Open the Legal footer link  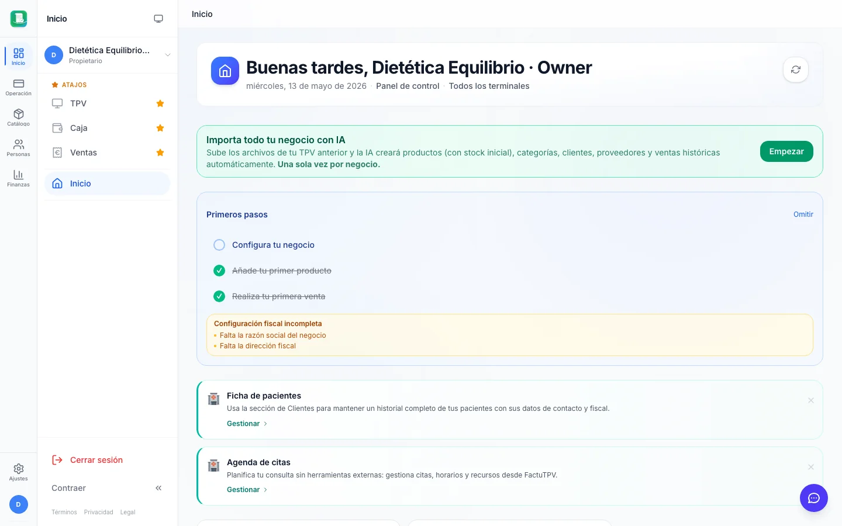(127, 512)
